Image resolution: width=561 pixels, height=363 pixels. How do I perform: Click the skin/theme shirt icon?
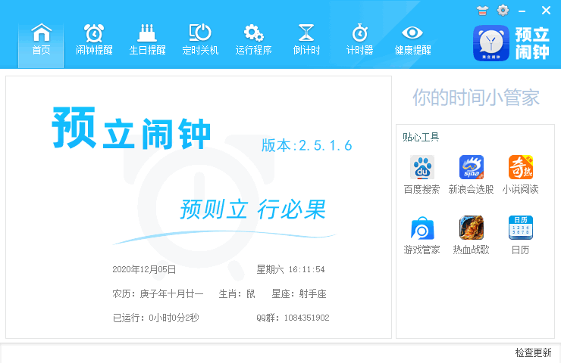pos(482,11)
